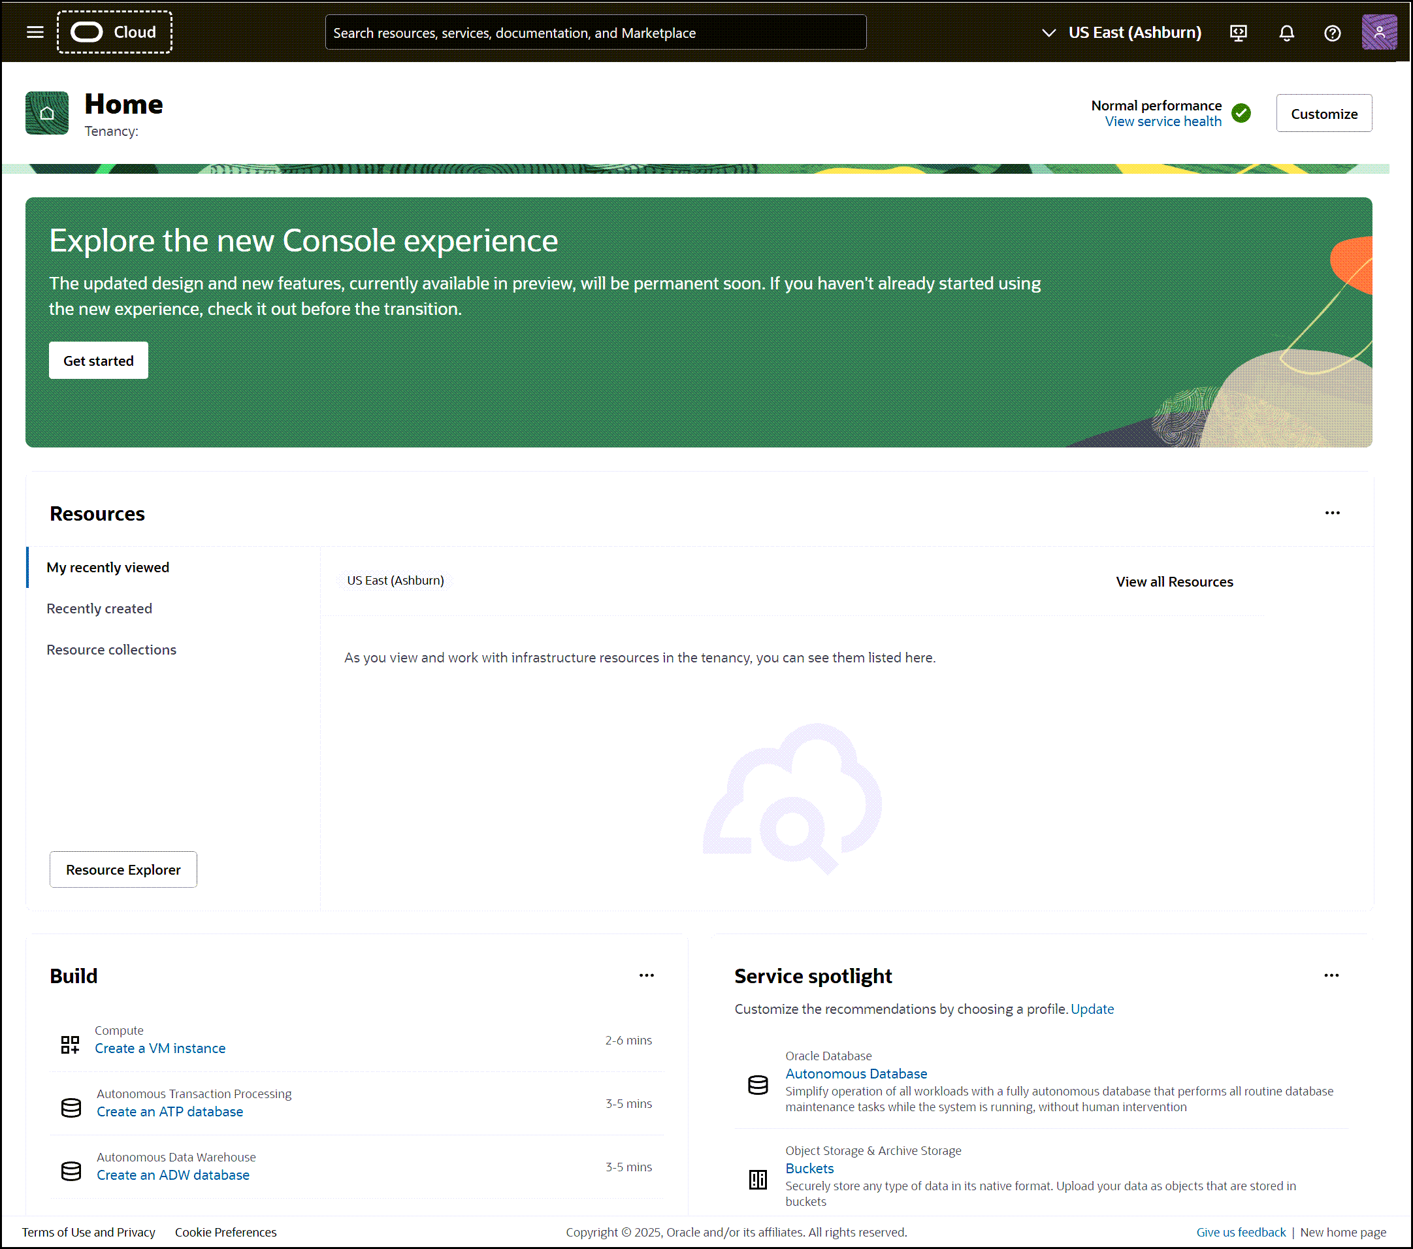Image resolution: width=1413 pixels, height=1249 pixels.
Task: Click the Get started button
Action: tap(98, 361)
